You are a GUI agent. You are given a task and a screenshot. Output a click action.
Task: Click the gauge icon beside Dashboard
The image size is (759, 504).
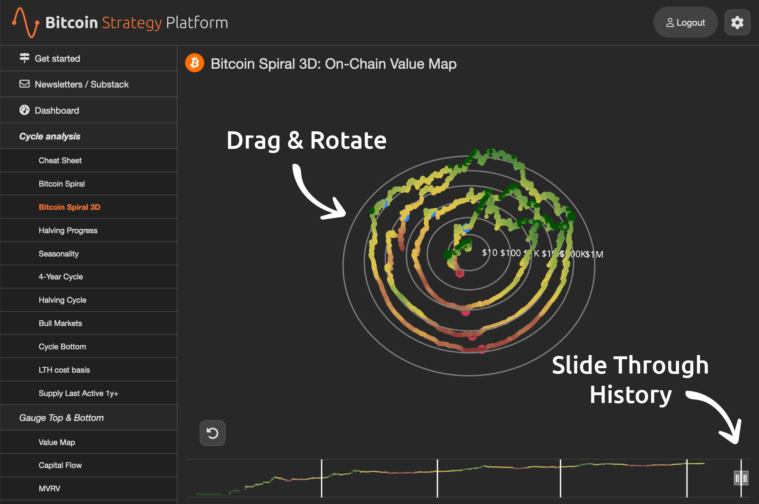25,110
